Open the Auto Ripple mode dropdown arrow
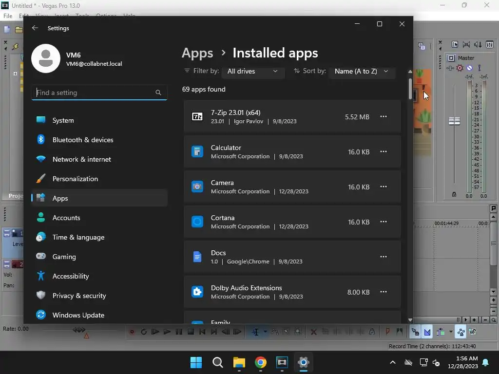 coord(451,332)
